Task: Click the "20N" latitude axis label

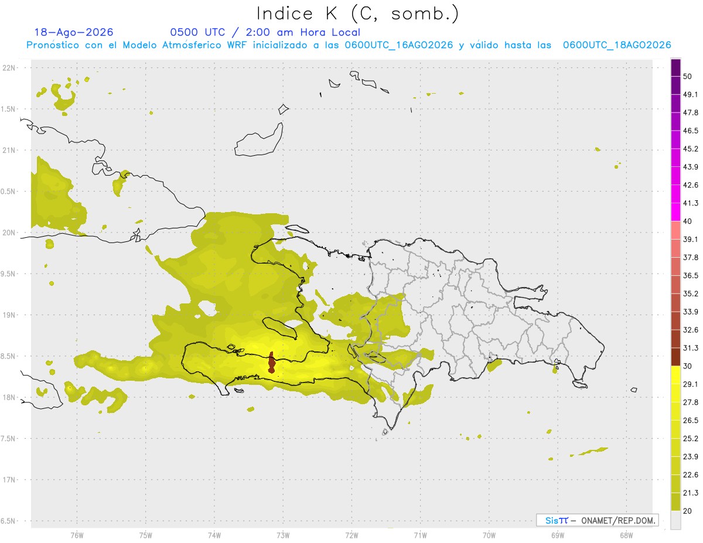Action: (x=9, y=233)
